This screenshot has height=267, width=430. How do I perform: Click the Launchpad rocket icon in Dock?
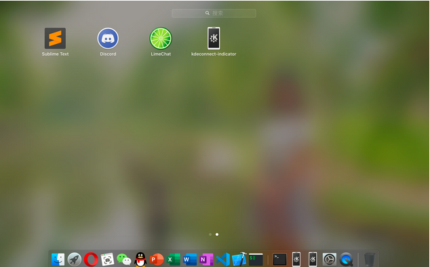click(75, 259)
